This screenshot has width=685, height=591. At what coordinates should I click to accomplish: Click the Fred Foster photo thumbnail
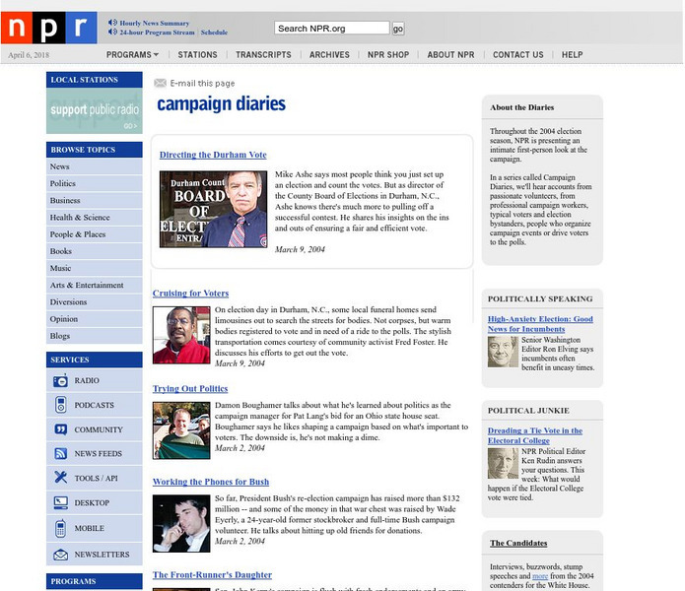(181, 335)
